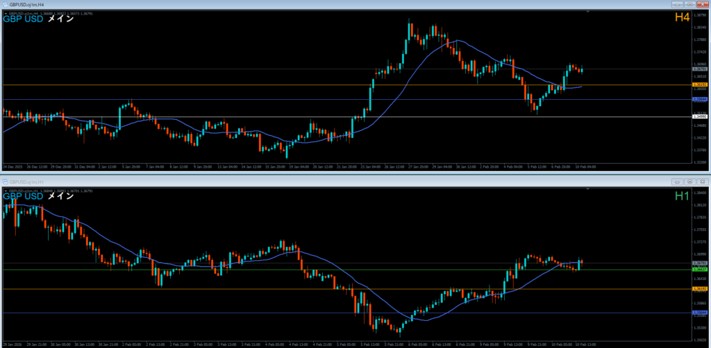The height and width of the screenshot is (348, 711).
Task: Maximize the H4 chart window
Action: [x=690, y=4]
